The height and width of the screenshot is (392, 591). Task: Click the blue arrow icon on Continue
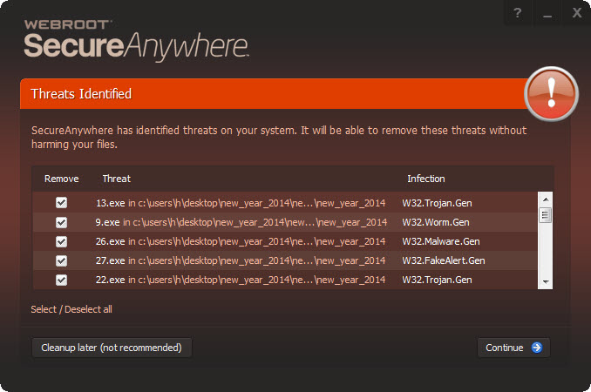pyautogui.click(x=537, y=348)
